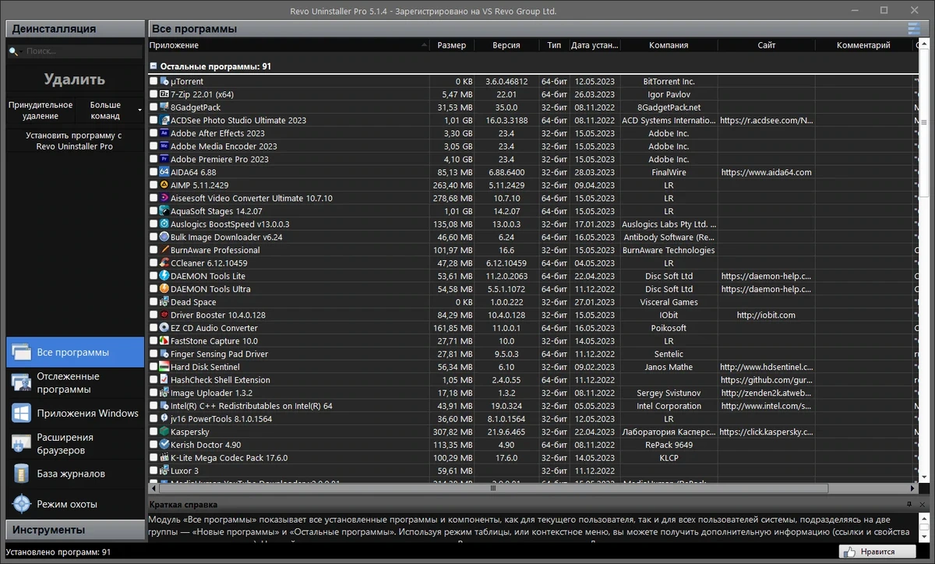935x564 pixels.
Task: Close the 'Краткая справка' panel
Action: tap(921, 504)
